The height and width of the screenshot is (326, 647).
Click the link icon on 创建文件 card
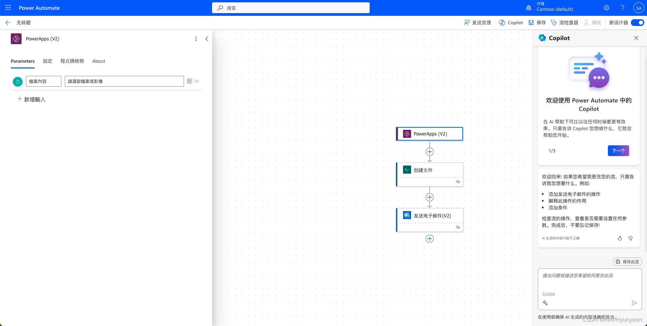[458, 182]
